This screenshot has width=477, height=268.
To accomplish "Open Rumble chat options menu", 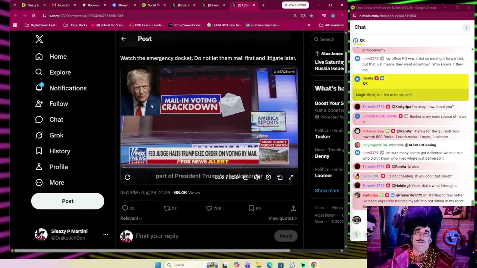I will (466, 28).
